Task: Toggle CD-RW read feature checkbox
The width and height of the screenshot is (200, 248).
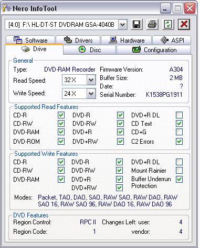Action: (61, 123)
